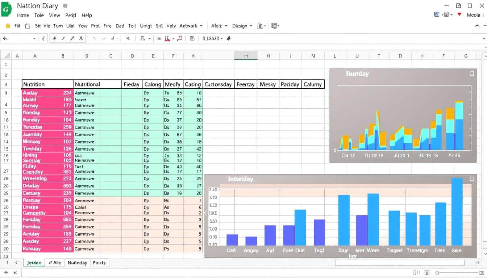Click the Nutrition header cell

coord(48,84)
